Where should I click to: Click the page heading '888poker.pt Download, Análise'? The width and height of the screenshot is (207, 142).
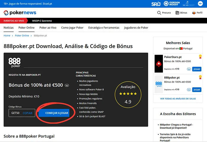coord(68,46)
